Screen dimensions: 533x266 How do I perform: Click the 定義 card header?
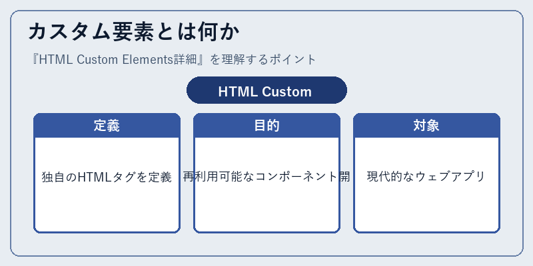tap(107, 126)
